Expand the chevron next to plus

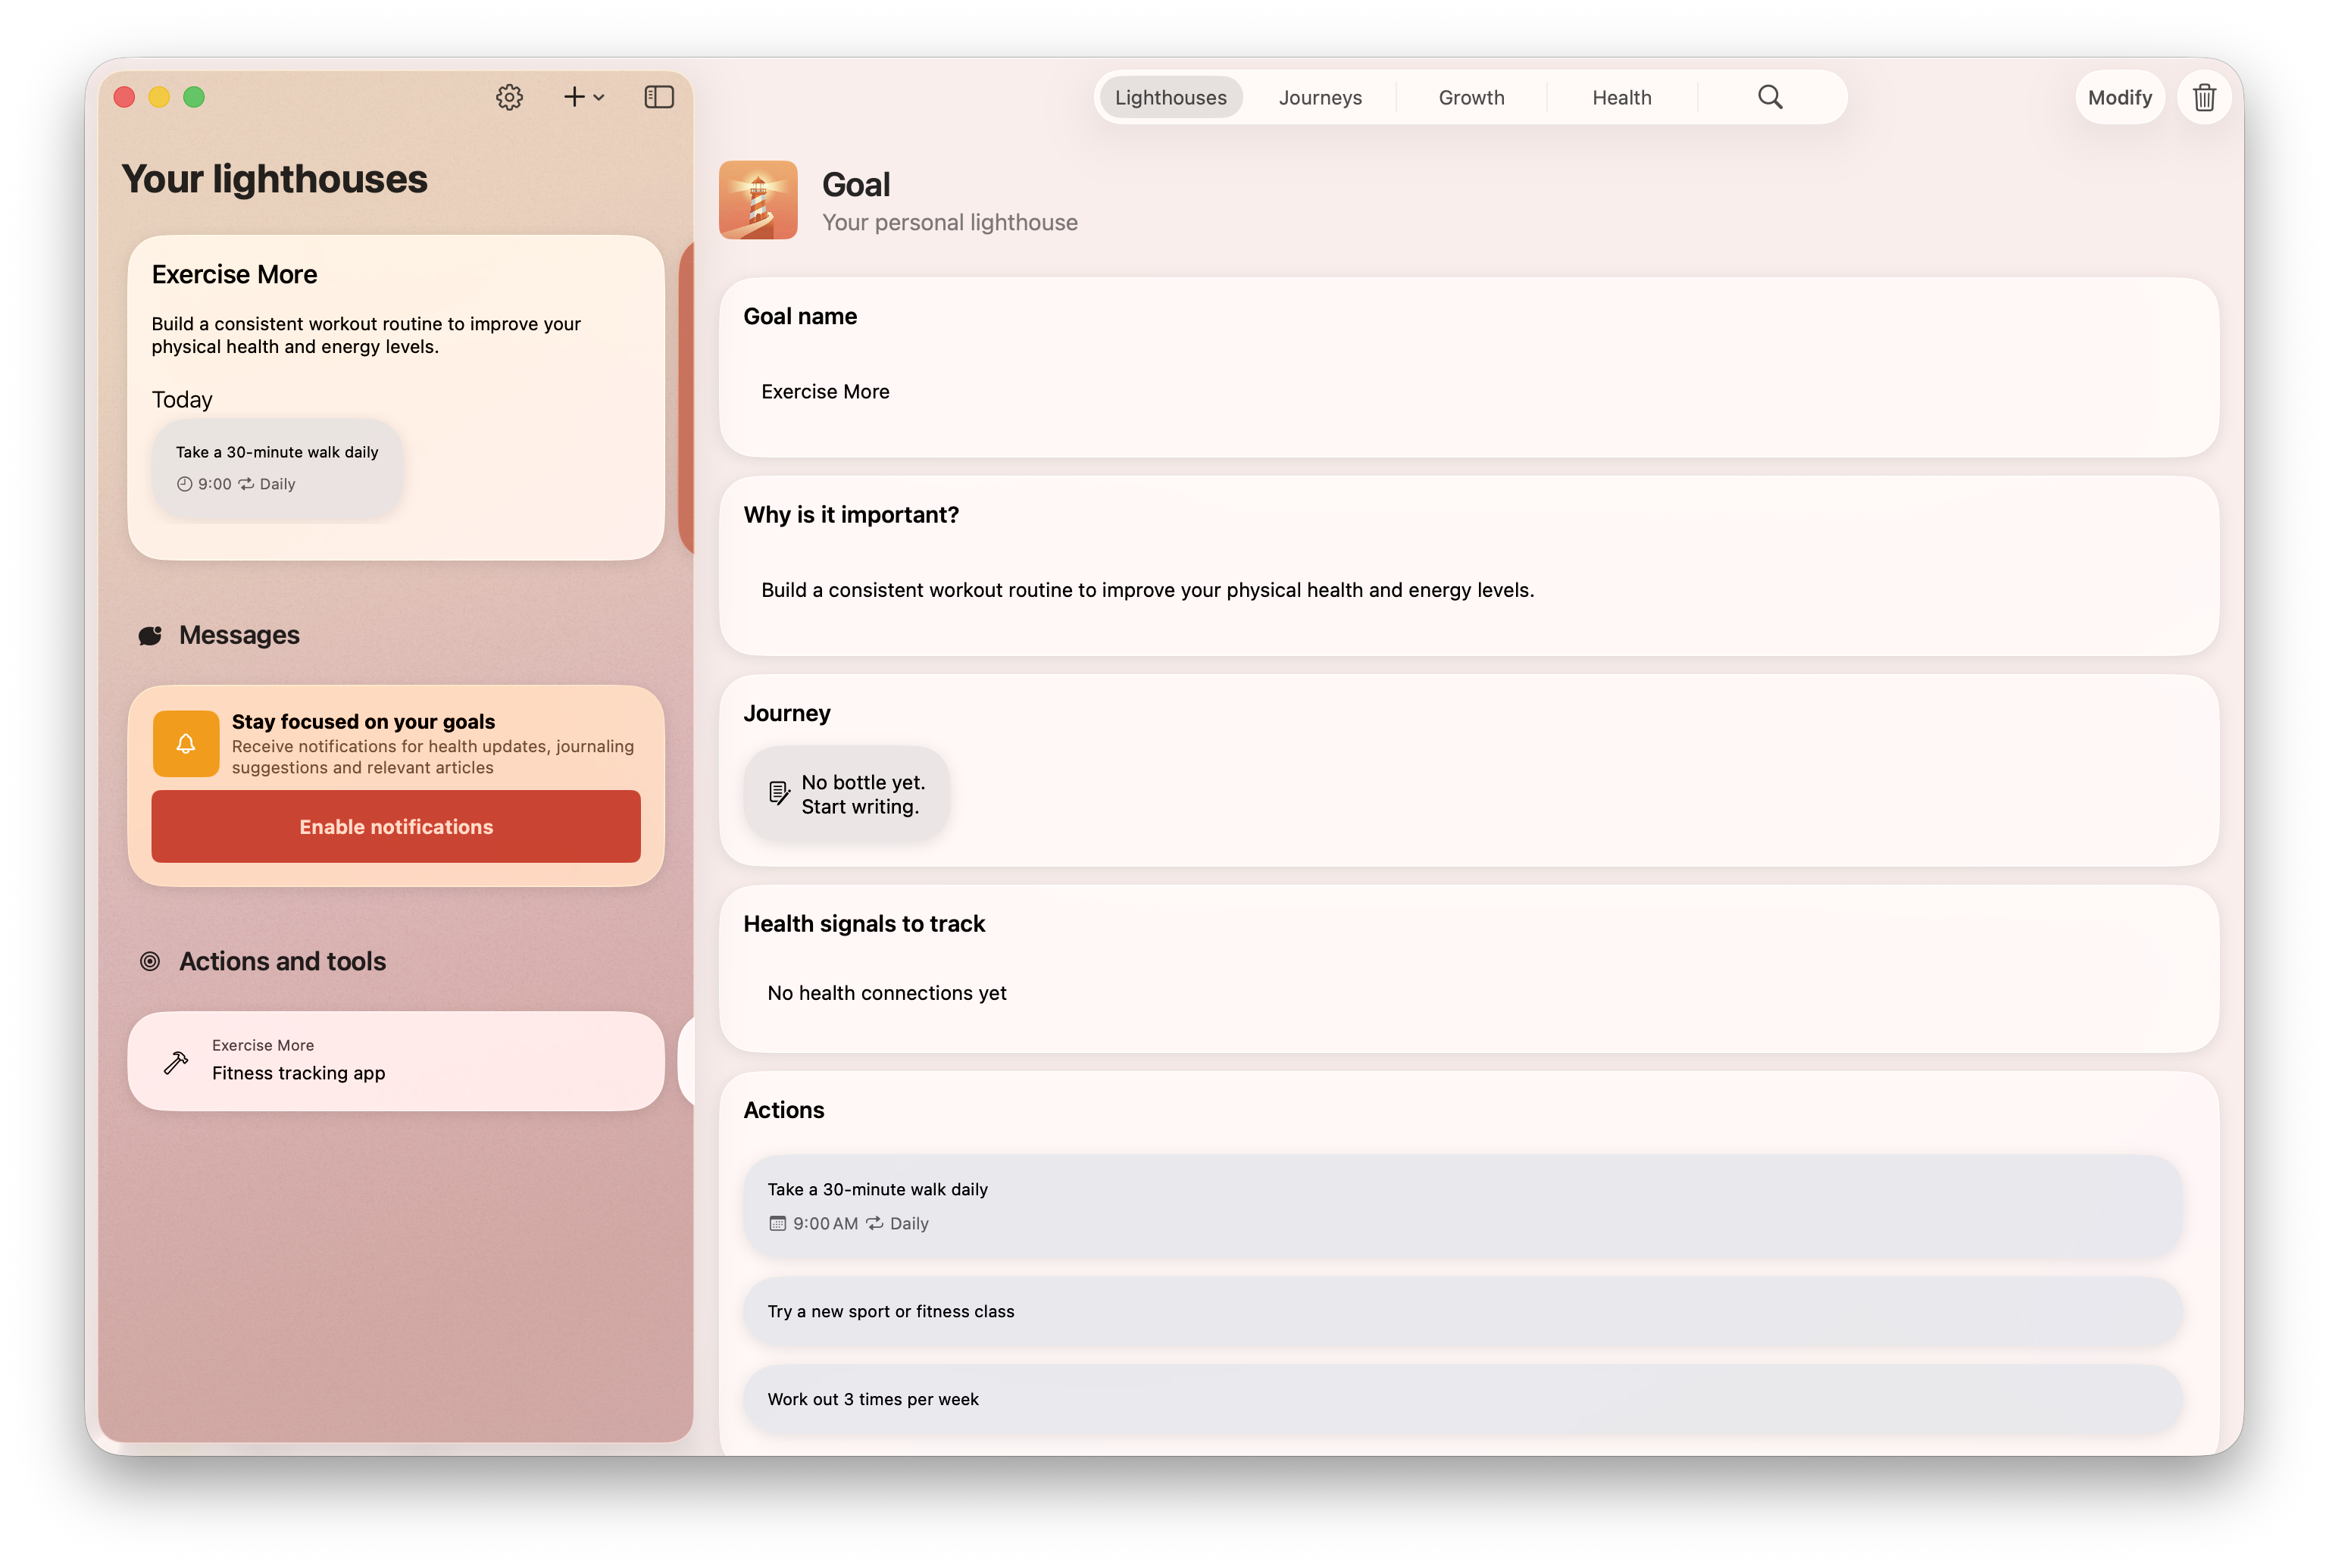coord(599,98)
